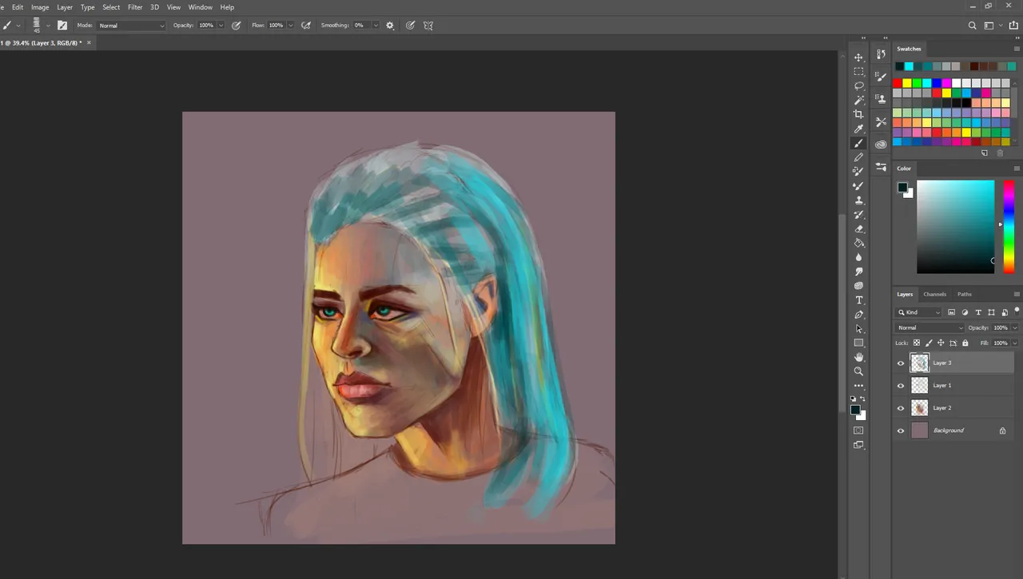Image resolution: width=1023 pixels, height=579 pixels.
Task: Expand the layer Fill dropdown arrow
Action: (1015, 343)
